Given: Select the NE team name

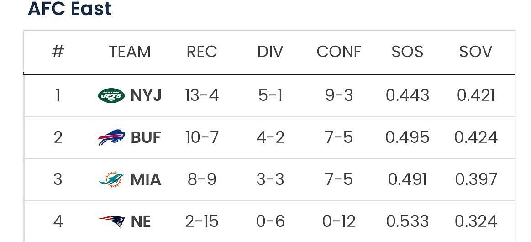Looking at the screenshot, I should pos(141,221).
